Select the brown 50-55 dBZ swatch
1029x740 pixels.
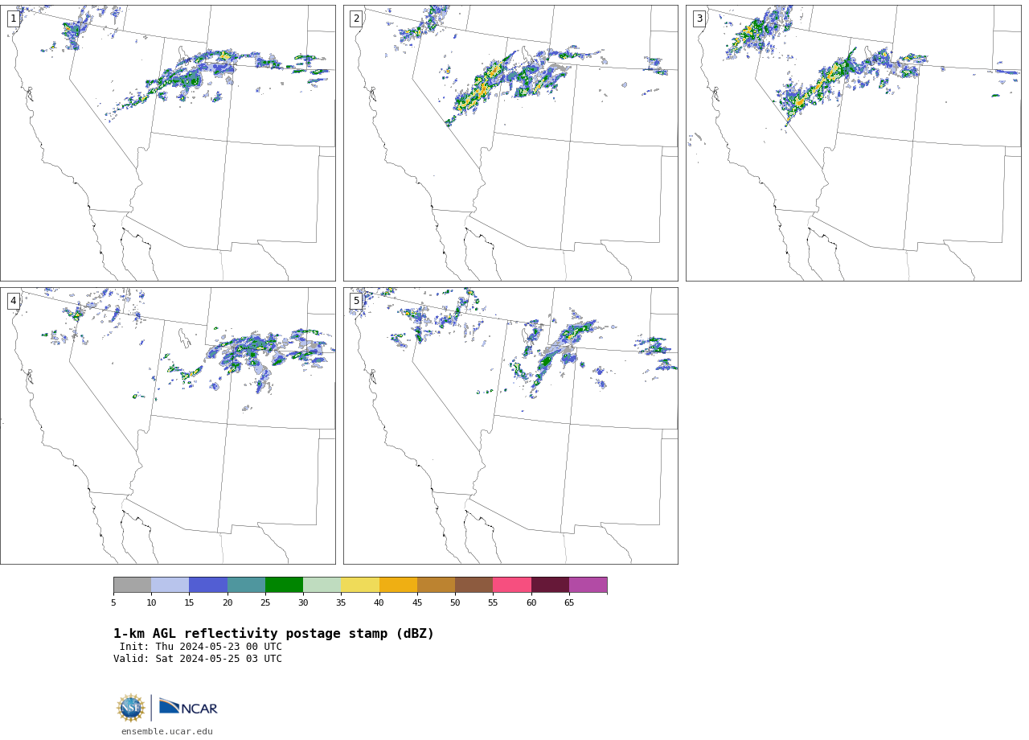click(474, 585)
